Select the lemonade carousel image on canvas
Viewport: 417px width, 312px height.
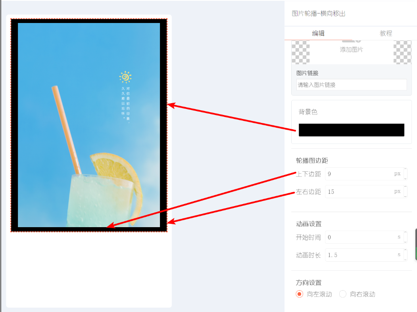click(89, 125)
